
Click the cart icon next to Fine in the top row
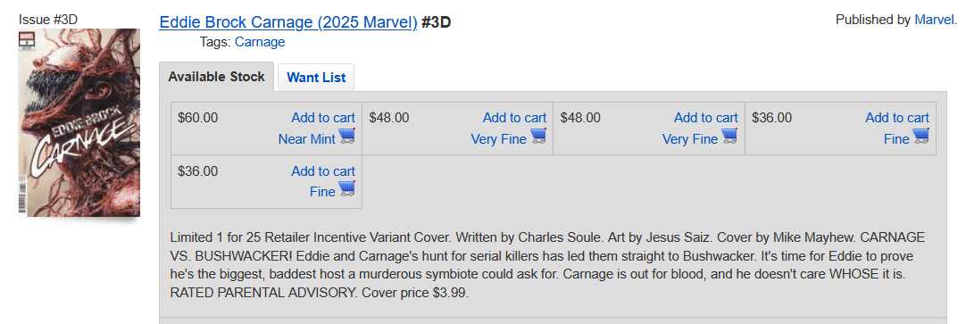[921, 136]
